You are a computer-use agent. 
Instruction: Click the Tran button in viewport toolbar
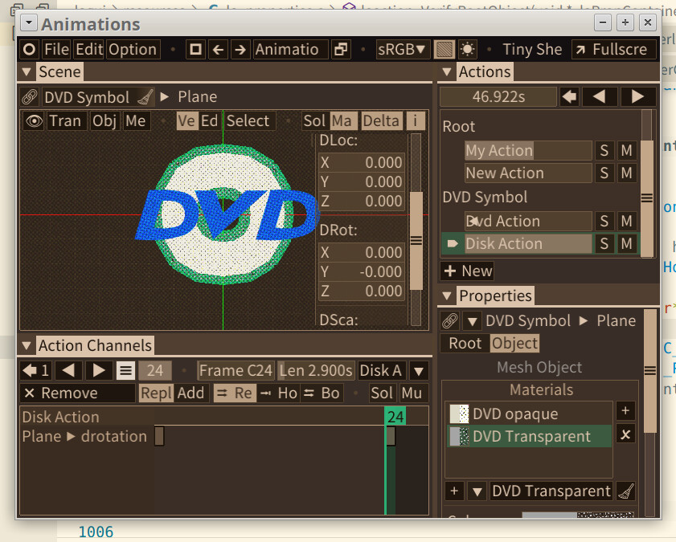click(66, 121)
